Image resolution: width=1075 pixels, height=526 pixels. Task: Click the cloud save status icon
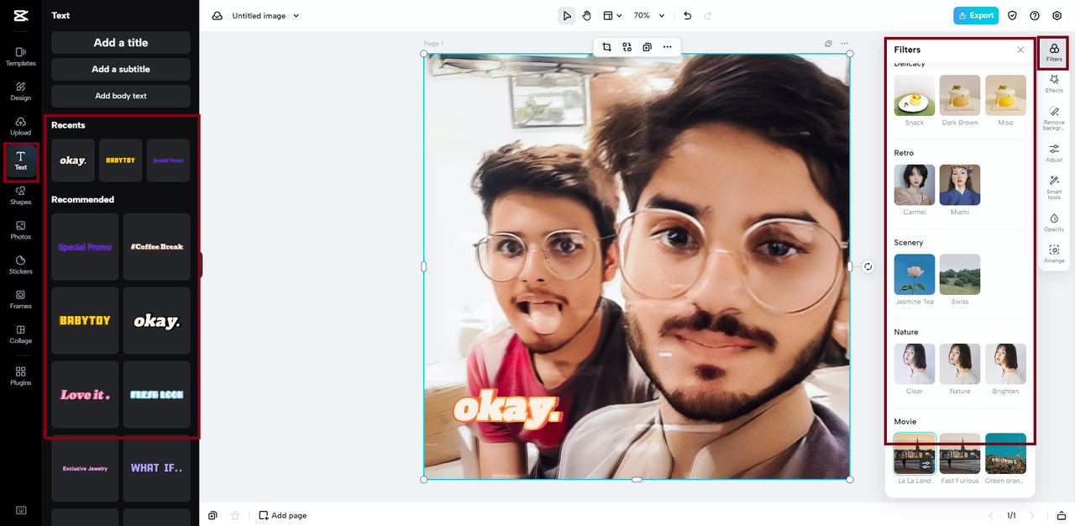point(218,15)
